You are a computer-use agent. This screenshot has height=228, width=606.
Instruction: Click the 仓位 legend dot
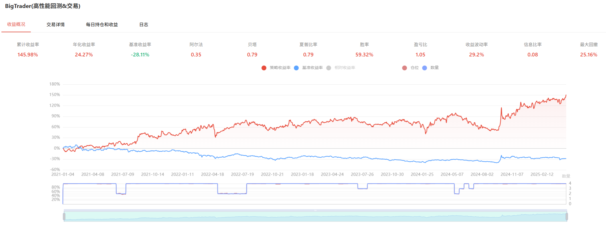click(x=404, y=68)
